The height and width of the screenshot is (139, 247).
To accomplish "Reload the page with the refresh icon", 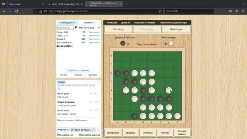I will 16,11.
